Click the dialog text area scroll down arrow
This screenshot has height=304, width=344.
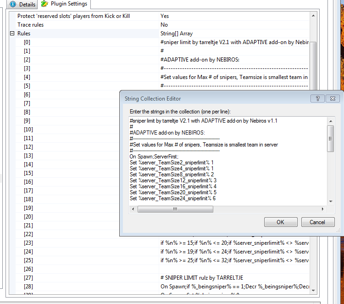coord(330,201)
